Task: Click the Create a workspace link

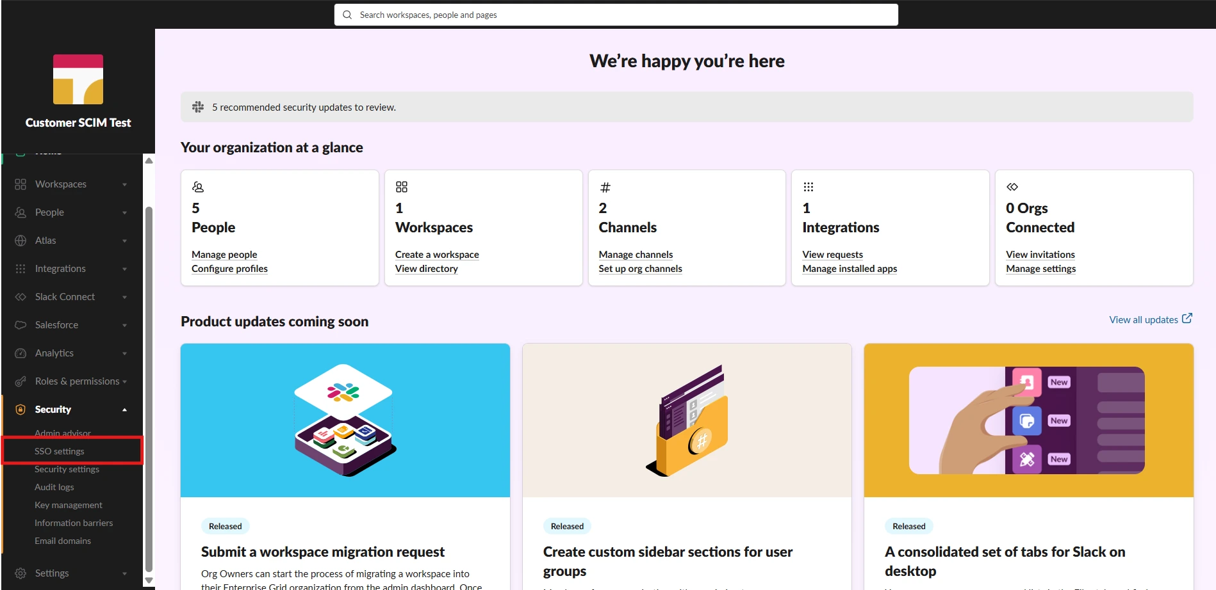Action: (437, 254)
